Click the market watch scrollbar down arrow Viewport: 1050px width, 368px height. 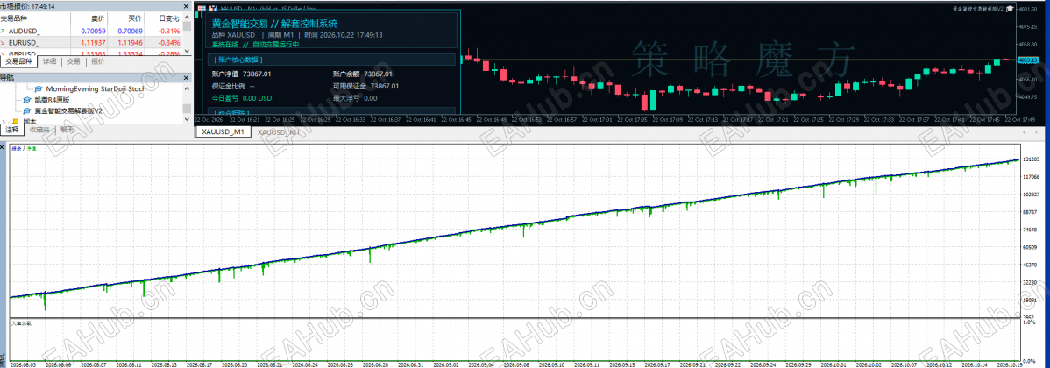click(x=187, y=53)
